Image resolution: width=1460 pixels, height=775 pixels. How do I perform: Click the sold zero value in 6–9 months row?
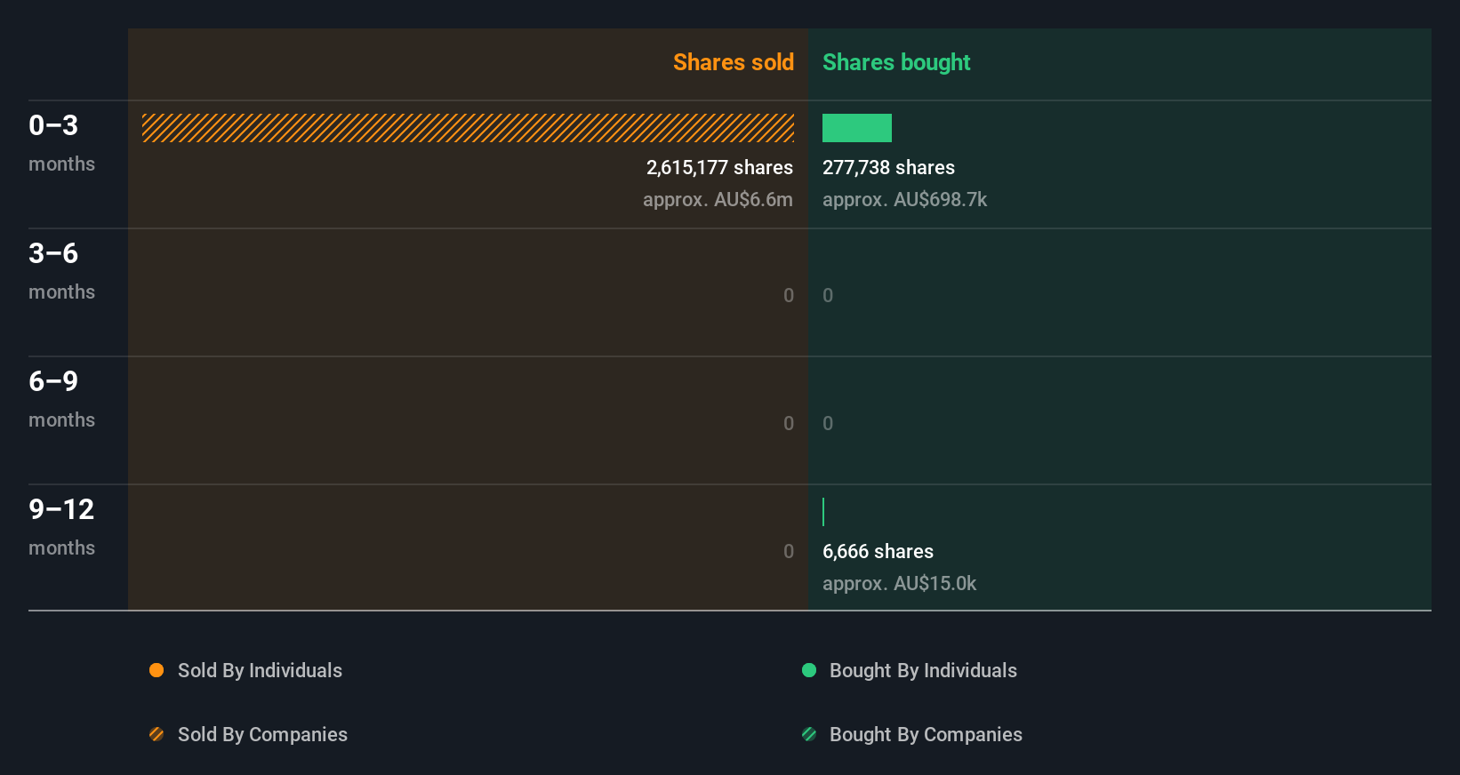click(789, 424)
